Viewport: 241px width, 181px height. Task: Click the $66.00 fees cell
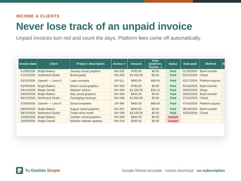tap(155, 104)
